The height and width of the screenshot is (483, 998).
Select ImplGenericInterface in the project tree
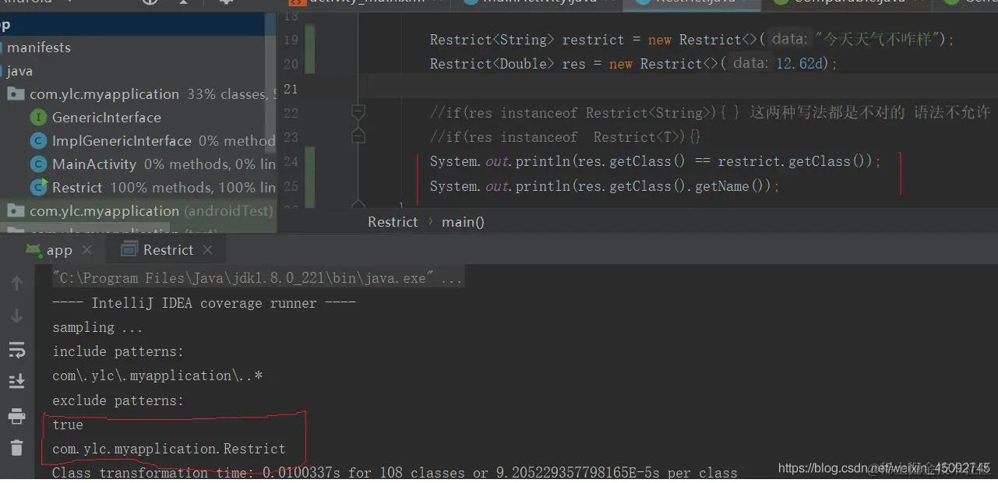[x=122, y=141]
